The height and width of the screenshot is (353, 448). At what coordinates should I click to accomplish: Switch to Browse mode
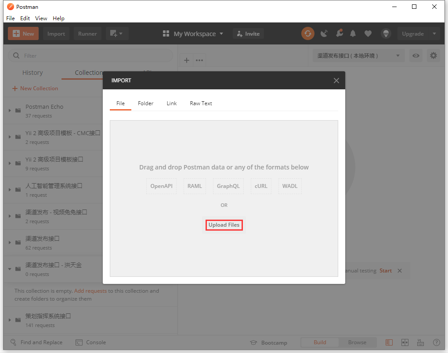point(357,342)
